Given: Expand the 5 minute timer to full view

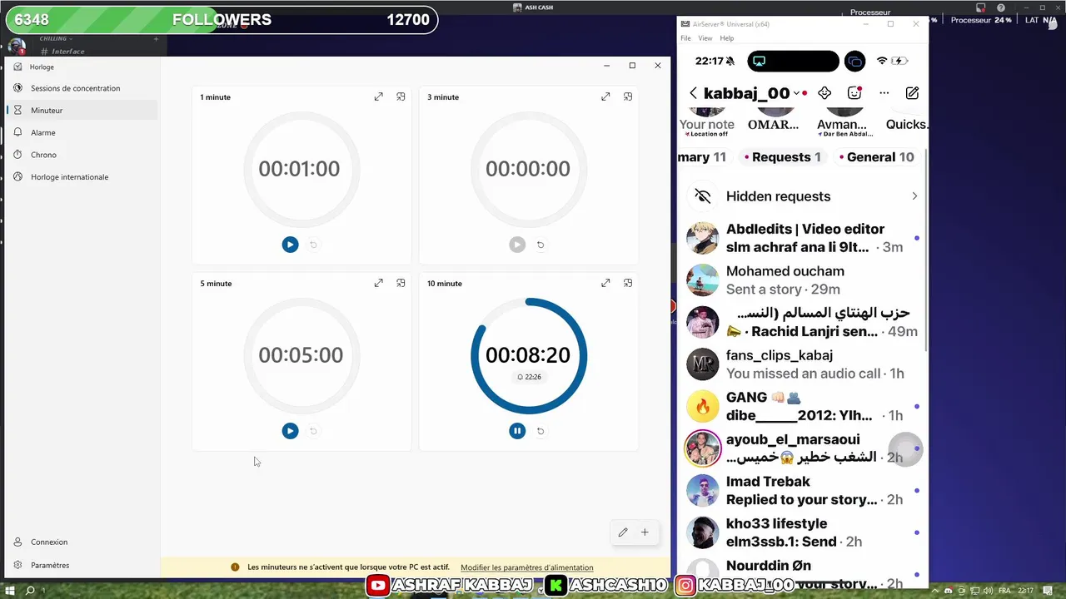Looking at the screenshot, I should 379,283.
